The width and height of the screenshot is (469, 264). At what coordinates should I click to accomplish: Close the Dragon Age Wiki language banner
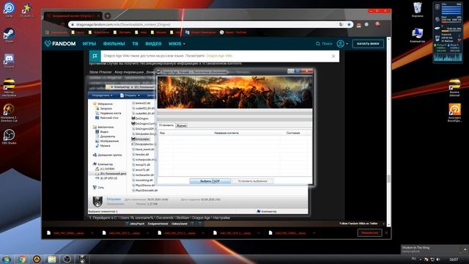click(333, 56)
